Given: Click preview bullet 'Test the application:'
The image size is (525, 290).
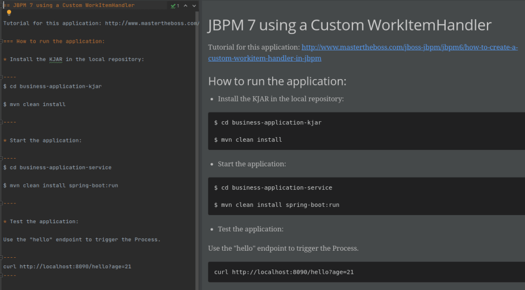Looking at the screenshot, I should click(250, 229).
